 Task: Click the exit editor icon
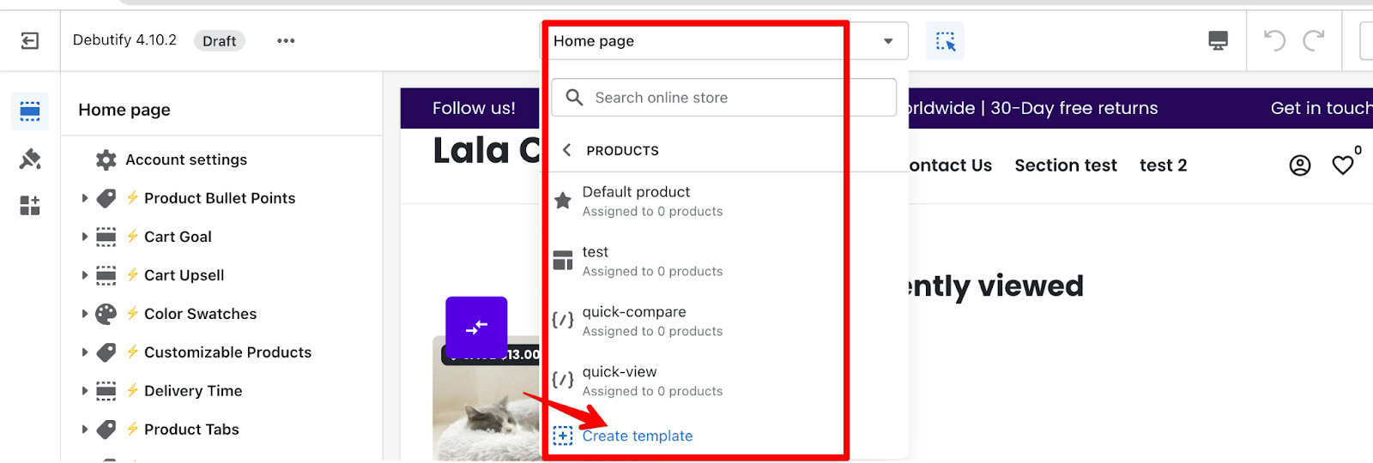click(x=30, y=41)
